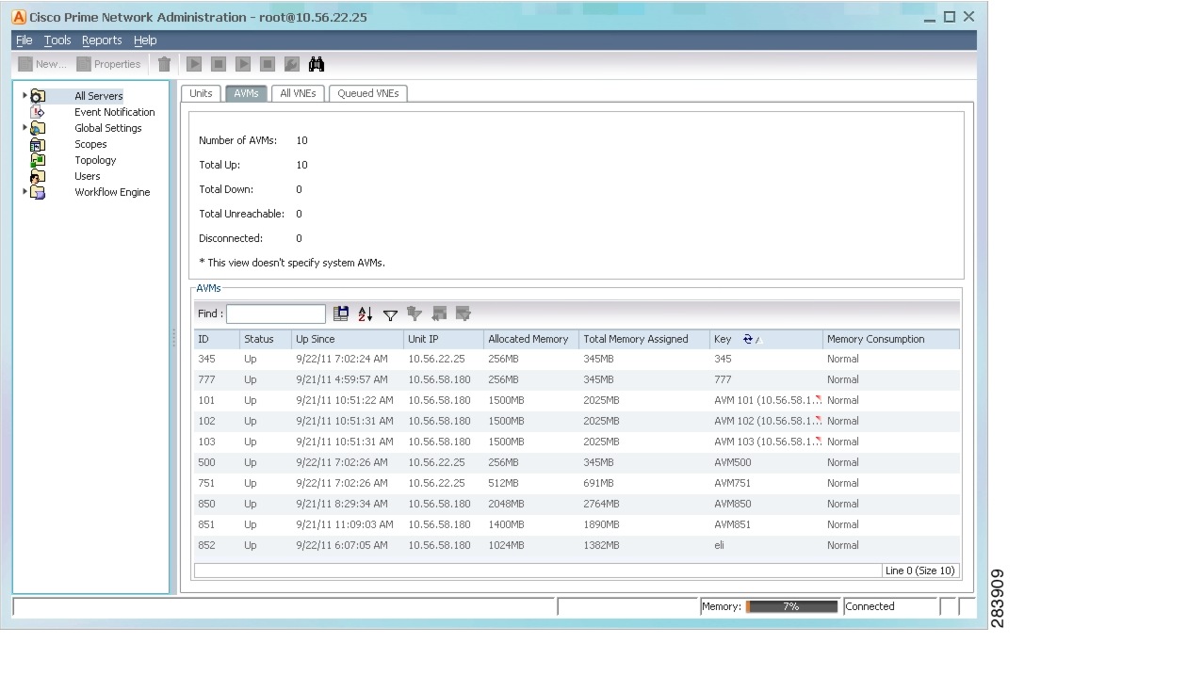Click the New button in the toolbar
Viewport: 1187px width, 675px height.
click(41, 63)
